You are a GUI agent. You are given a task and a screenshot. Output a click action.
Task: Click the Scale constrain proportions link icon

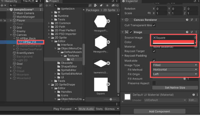(148, 13)
